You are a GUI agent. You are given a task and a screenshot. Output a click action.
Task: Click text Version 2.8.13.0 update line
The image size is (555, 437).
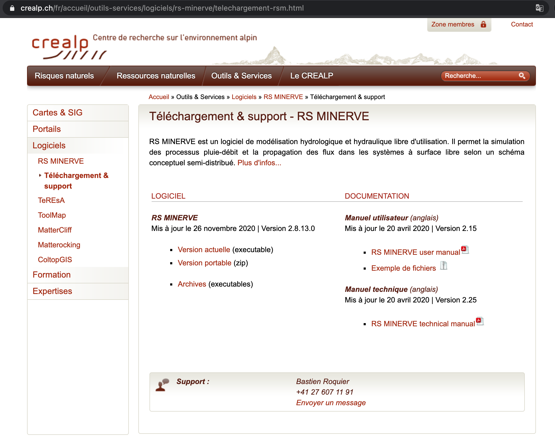pos(233,229)
